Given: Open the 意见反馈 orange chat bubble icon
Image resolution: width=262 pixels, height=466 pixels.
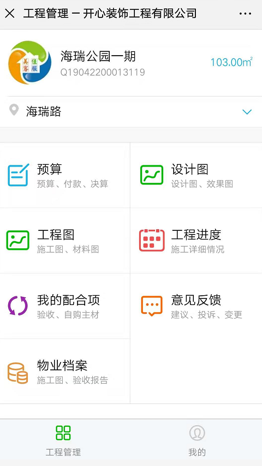Looking at the screenshot, I should [x=152, y=306].
